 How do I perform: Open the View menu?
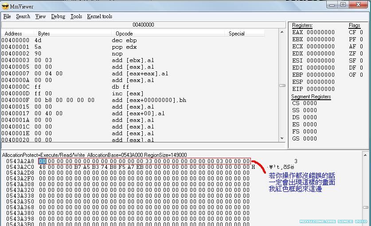(40, 16)
